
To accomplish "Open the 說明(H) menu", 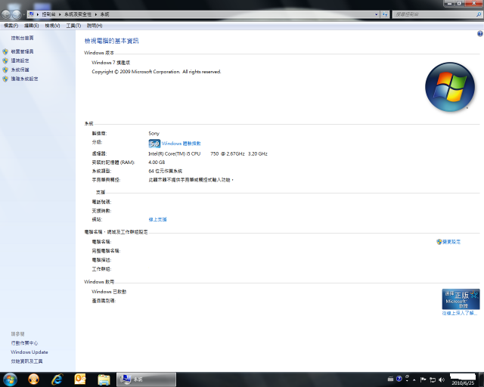I will pos(95,26).
